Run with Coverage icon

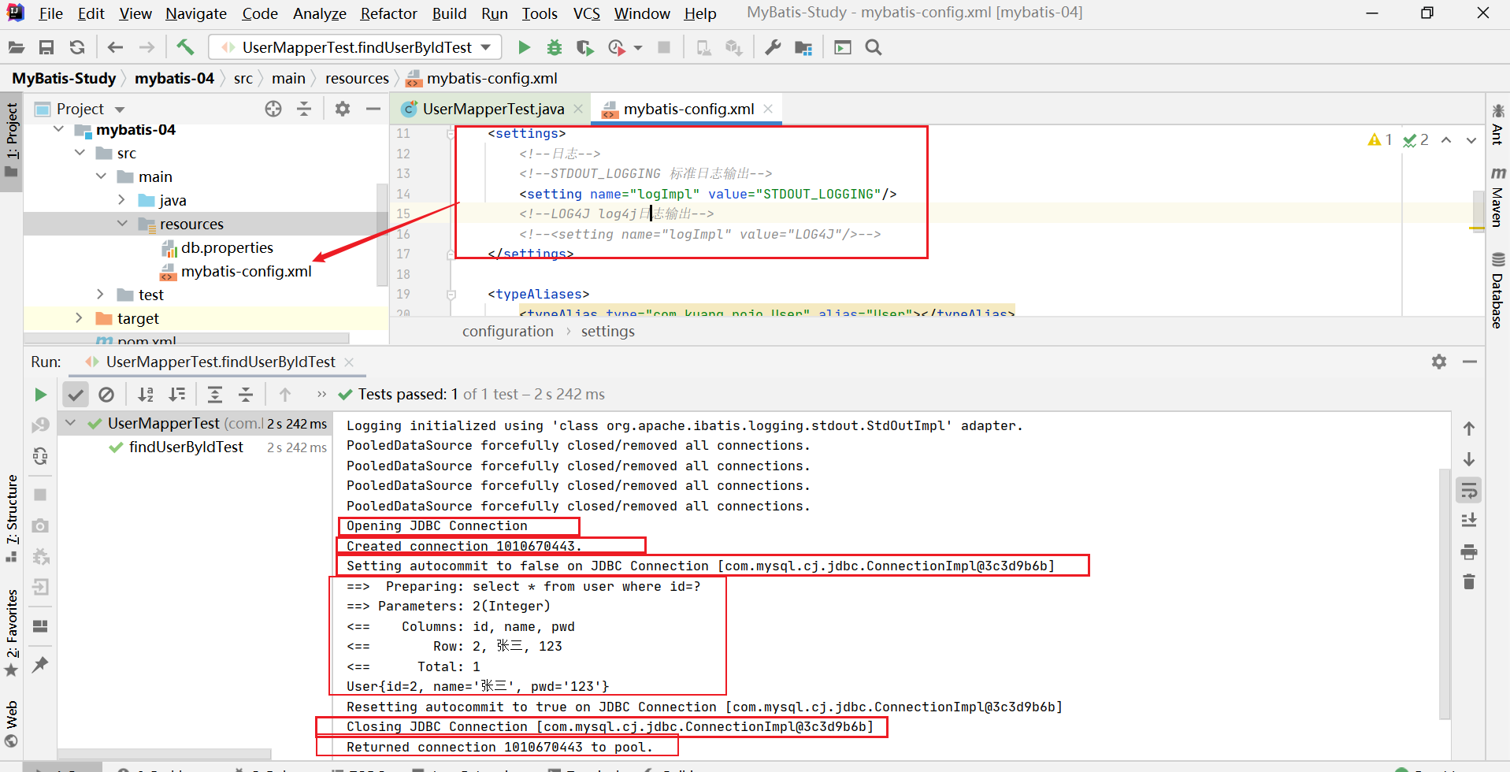(584, 47)
